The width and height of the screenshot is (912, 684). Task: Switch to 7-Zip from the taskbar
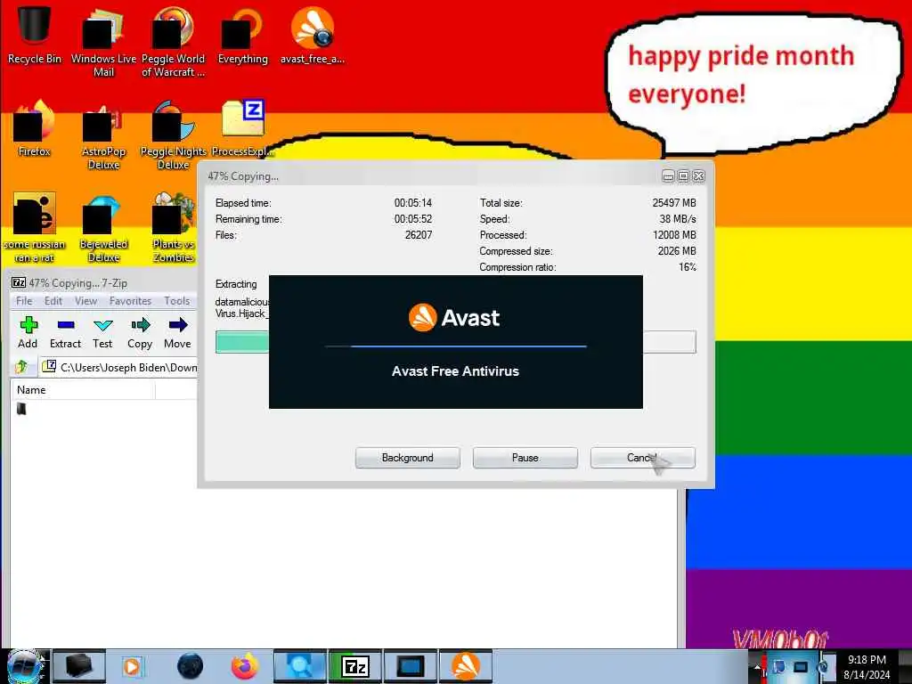[355, 666]
